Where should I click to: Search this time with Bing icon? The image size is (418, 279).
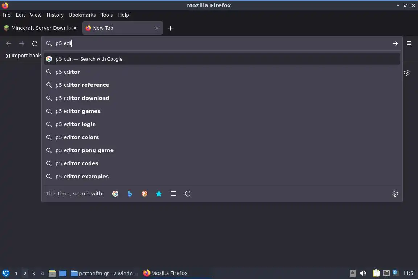[x=130, y=194]
